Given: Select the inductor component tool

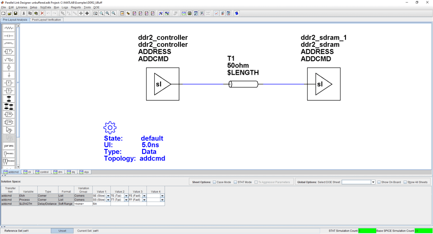Looking at the screenshot, I should coord(9,44).
